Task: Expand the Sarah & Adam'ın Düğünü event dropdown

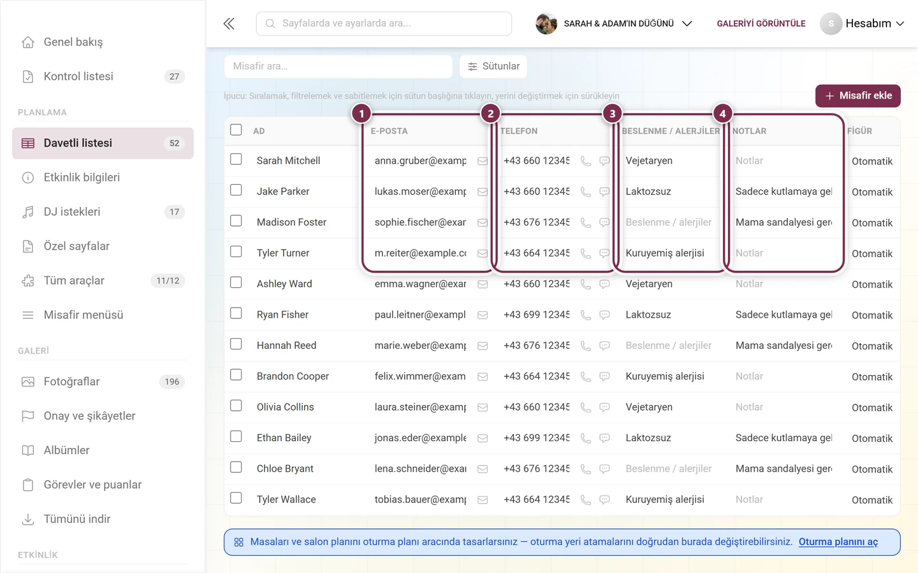Action: 614,24
